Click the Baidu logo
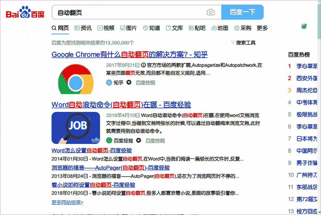Image resolution: width=321 pixels, height=215 pixels. (x=25, y=12)
